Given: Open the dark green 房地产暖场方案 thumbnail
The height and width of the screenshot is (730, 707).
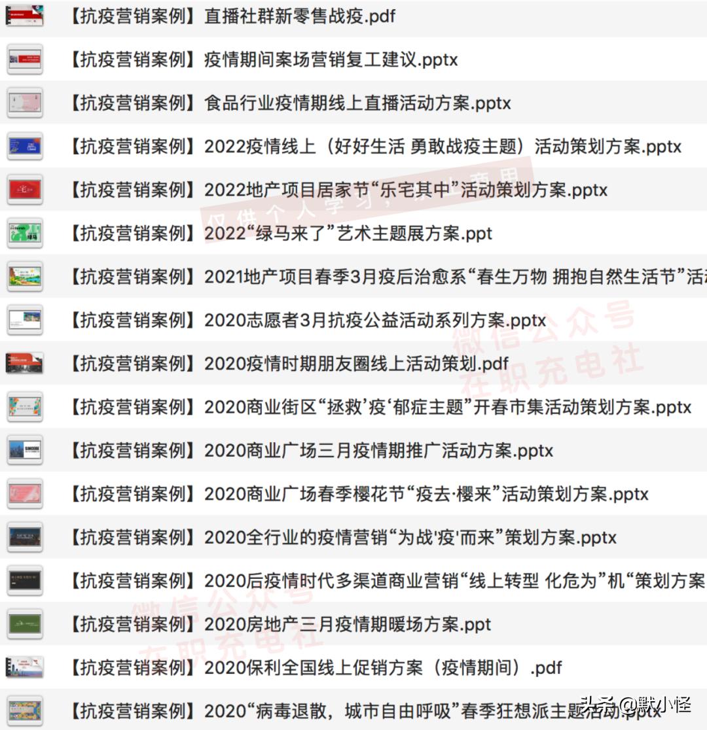Looking at the screenshot, I should click(x=24, y=625).
